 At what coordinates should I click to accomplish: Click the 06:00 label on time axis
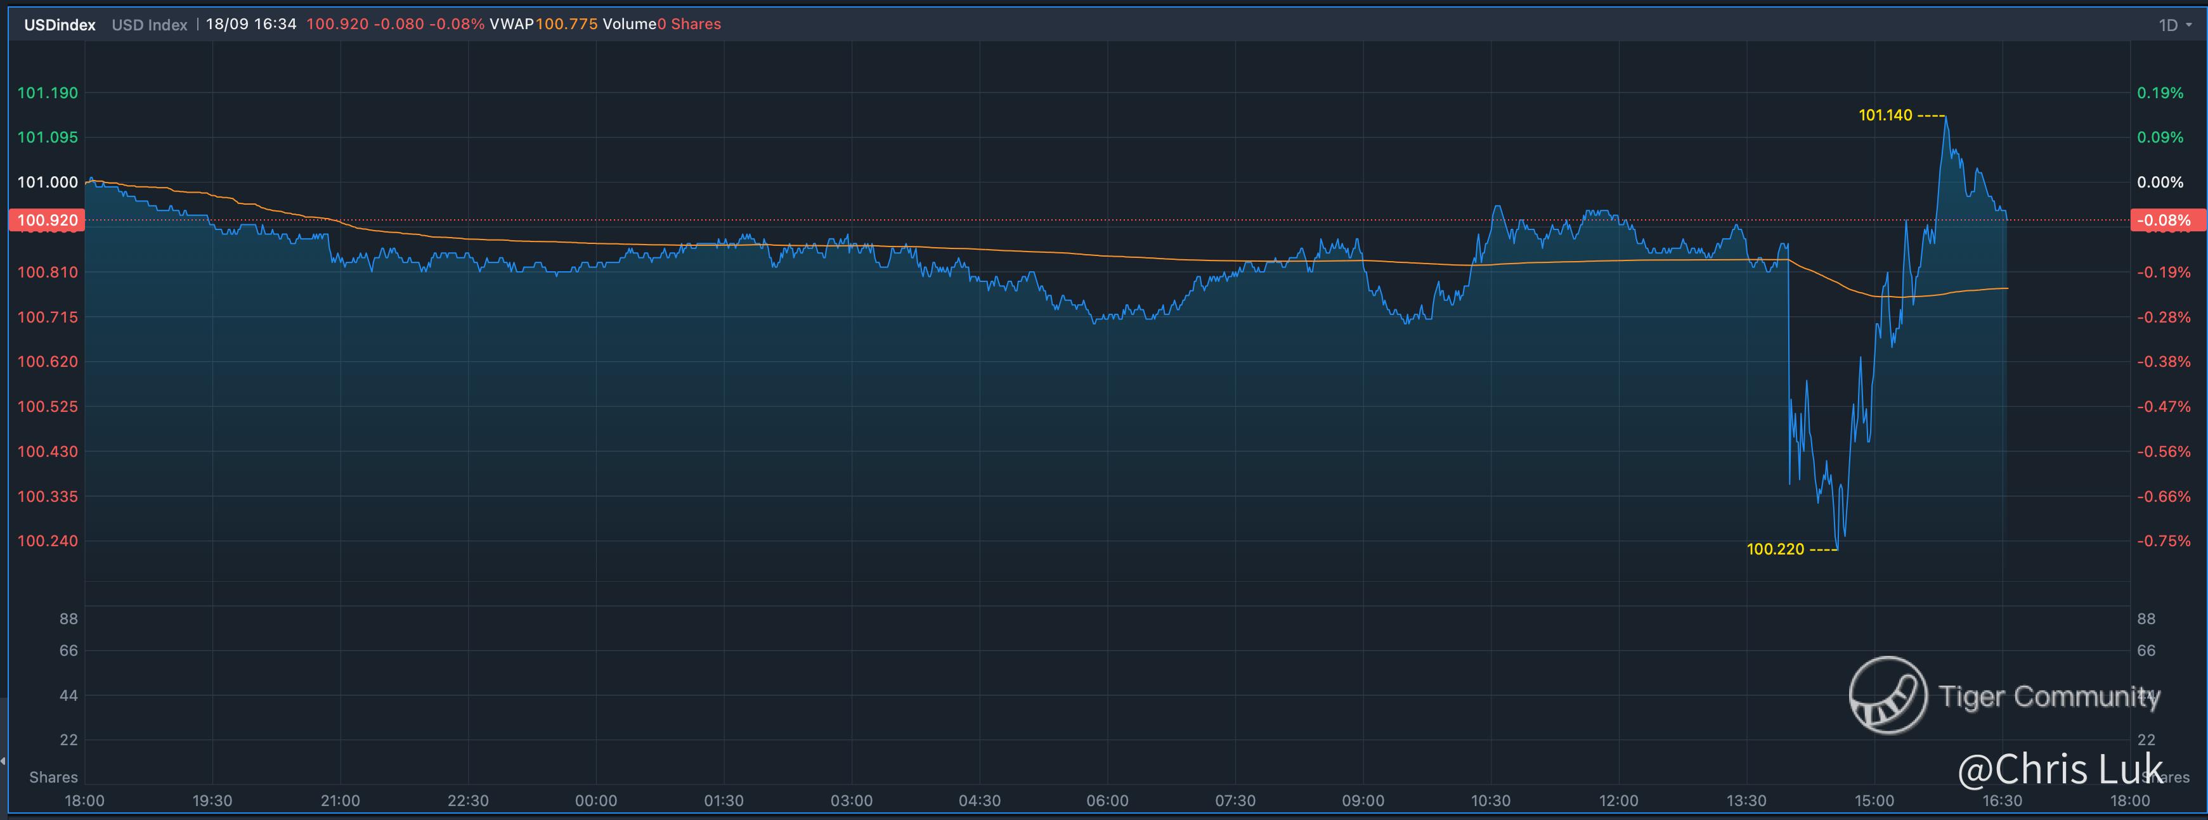pos(1107,800)
